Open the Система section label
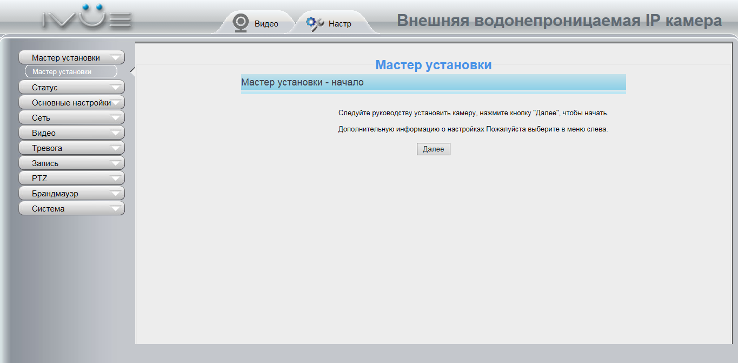This screenshot has width=738, height=363. (x=48, y=209)
